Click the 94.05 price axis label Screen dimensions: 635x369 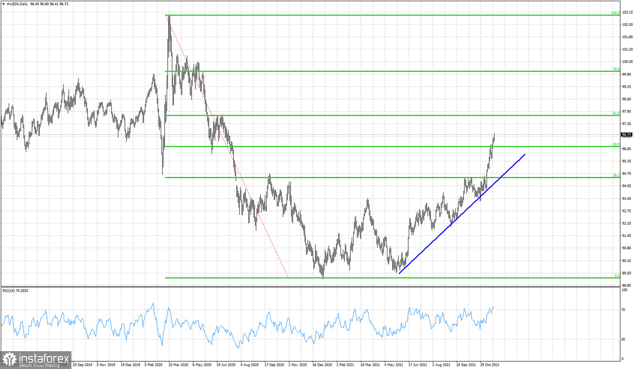click(x=627, y=186)
